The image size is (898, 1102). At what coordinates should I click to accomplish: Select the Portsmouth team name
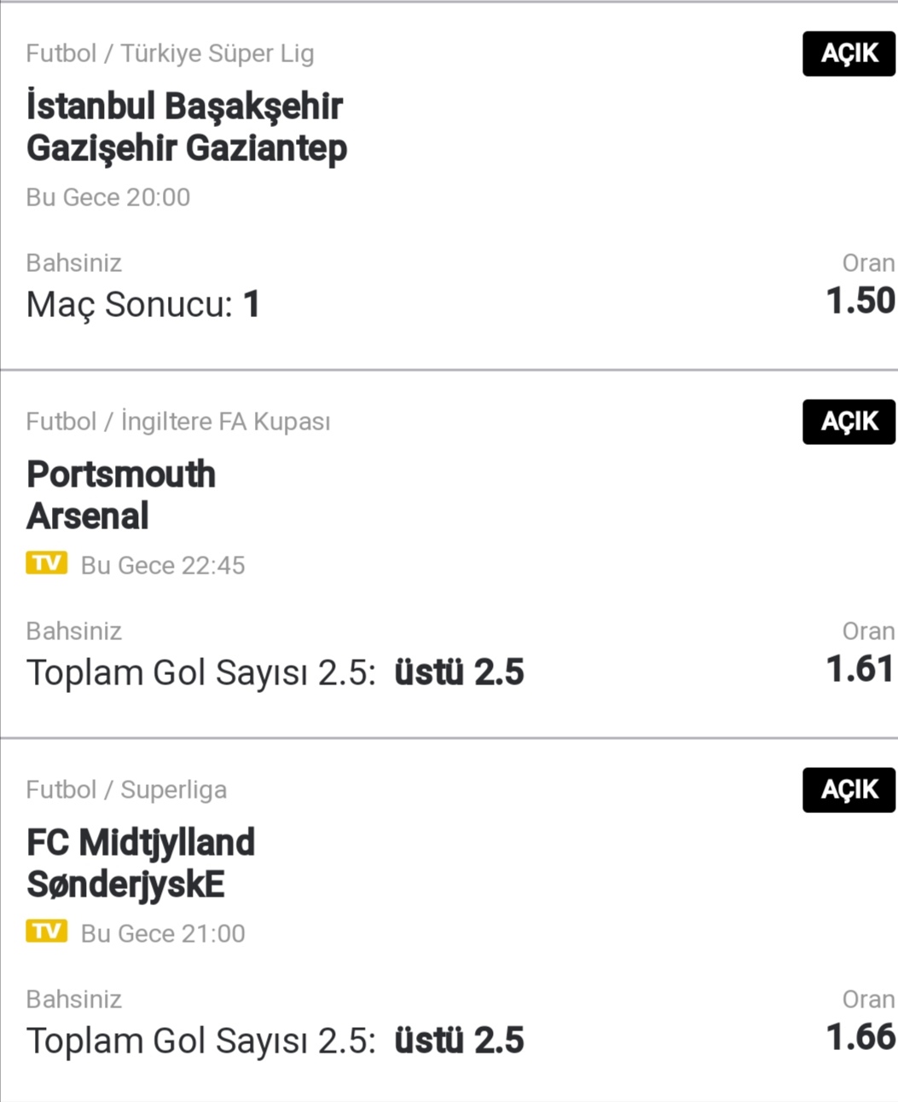[x=121, y=475]
